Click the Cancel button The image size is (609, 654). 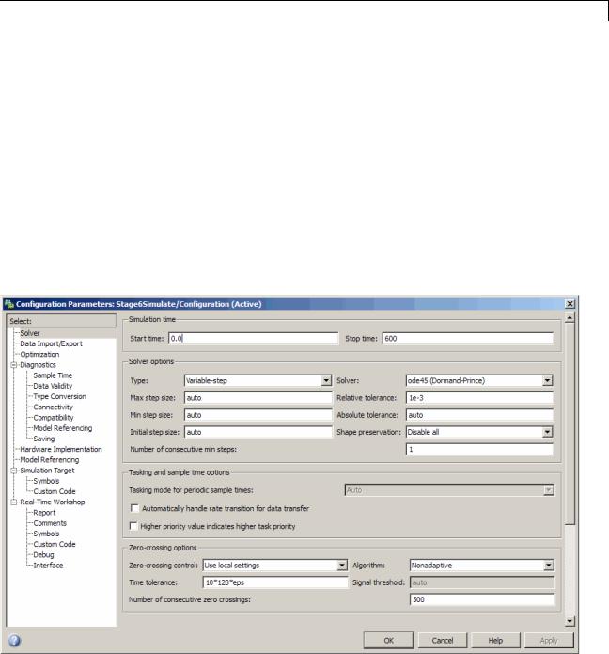[443, 640]
